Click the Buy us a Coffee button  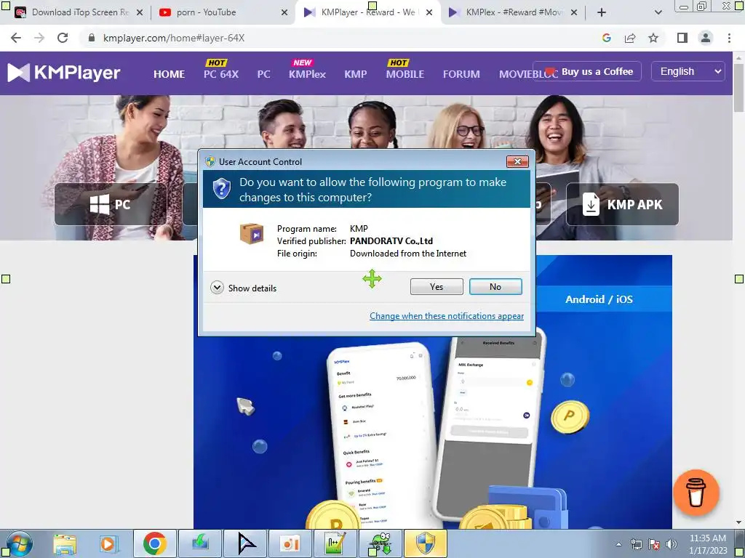(x=587, y=72)
